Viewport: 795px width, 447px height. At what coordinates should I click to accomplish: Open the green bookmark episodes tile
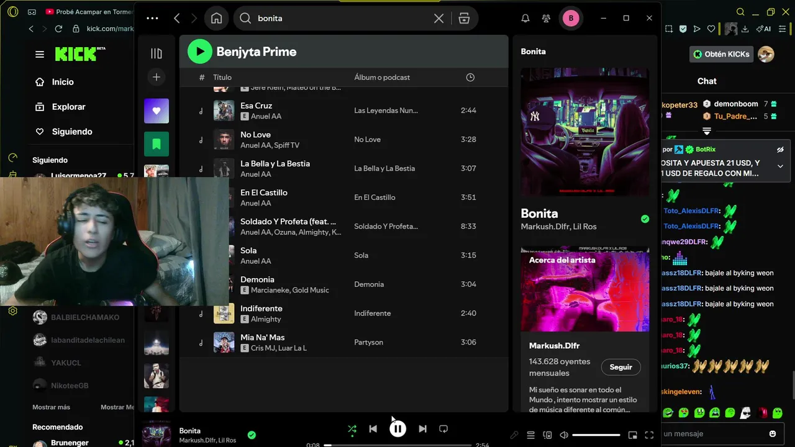(x=157, y=144)
